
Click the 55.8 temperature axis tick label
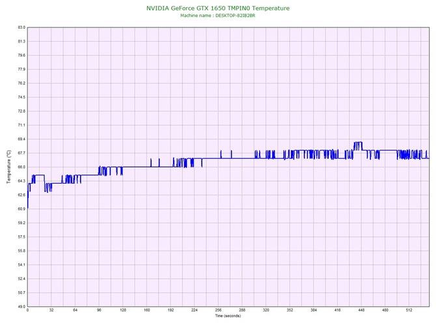[21, 251]
